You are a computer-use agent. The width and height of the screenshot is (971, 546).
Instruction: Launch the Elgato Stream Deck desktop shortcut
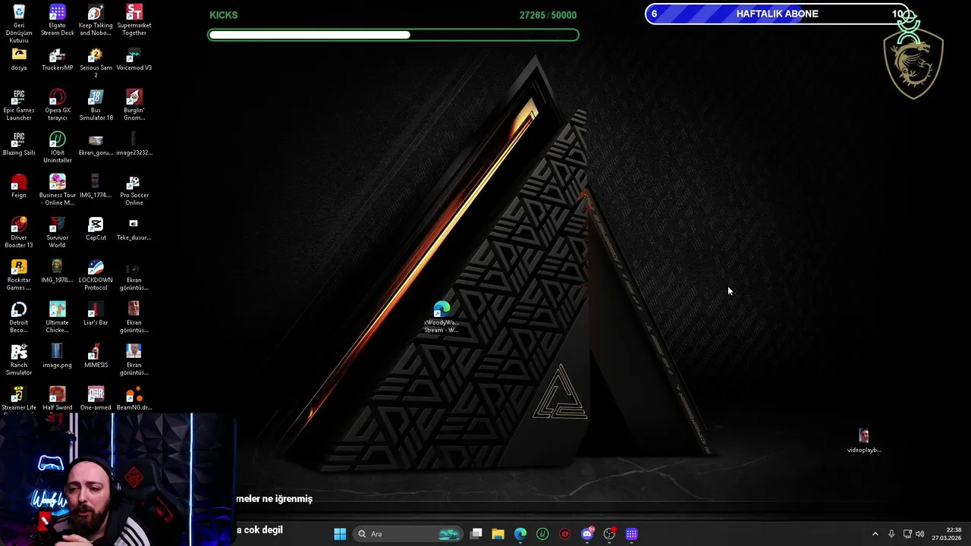pos(58,20)
